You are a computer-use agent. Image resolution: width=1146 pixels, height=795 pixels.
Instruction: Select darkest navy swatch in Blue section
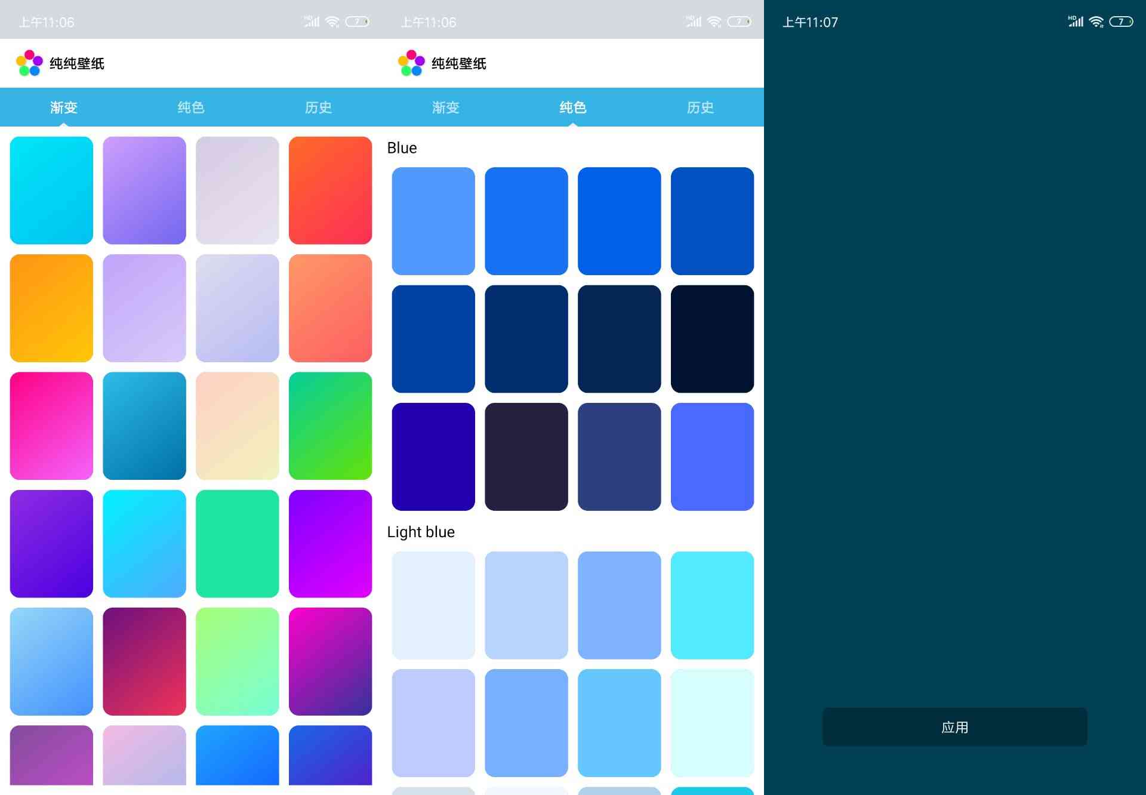[712, 339]
